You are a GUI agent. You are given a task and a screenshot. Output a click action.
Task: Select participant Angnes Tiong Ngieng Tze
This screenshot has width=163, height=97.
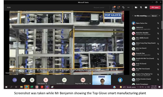click(146, 75)
